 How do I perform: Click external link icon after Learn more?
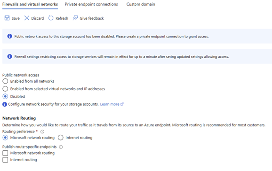coord(122,104)
